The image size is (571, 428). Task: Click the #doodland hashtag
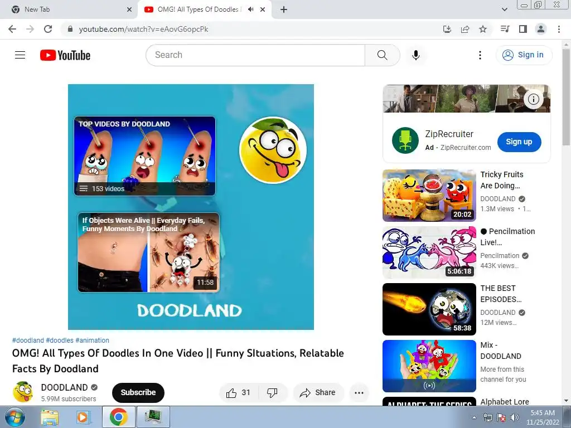coord(28,341)
